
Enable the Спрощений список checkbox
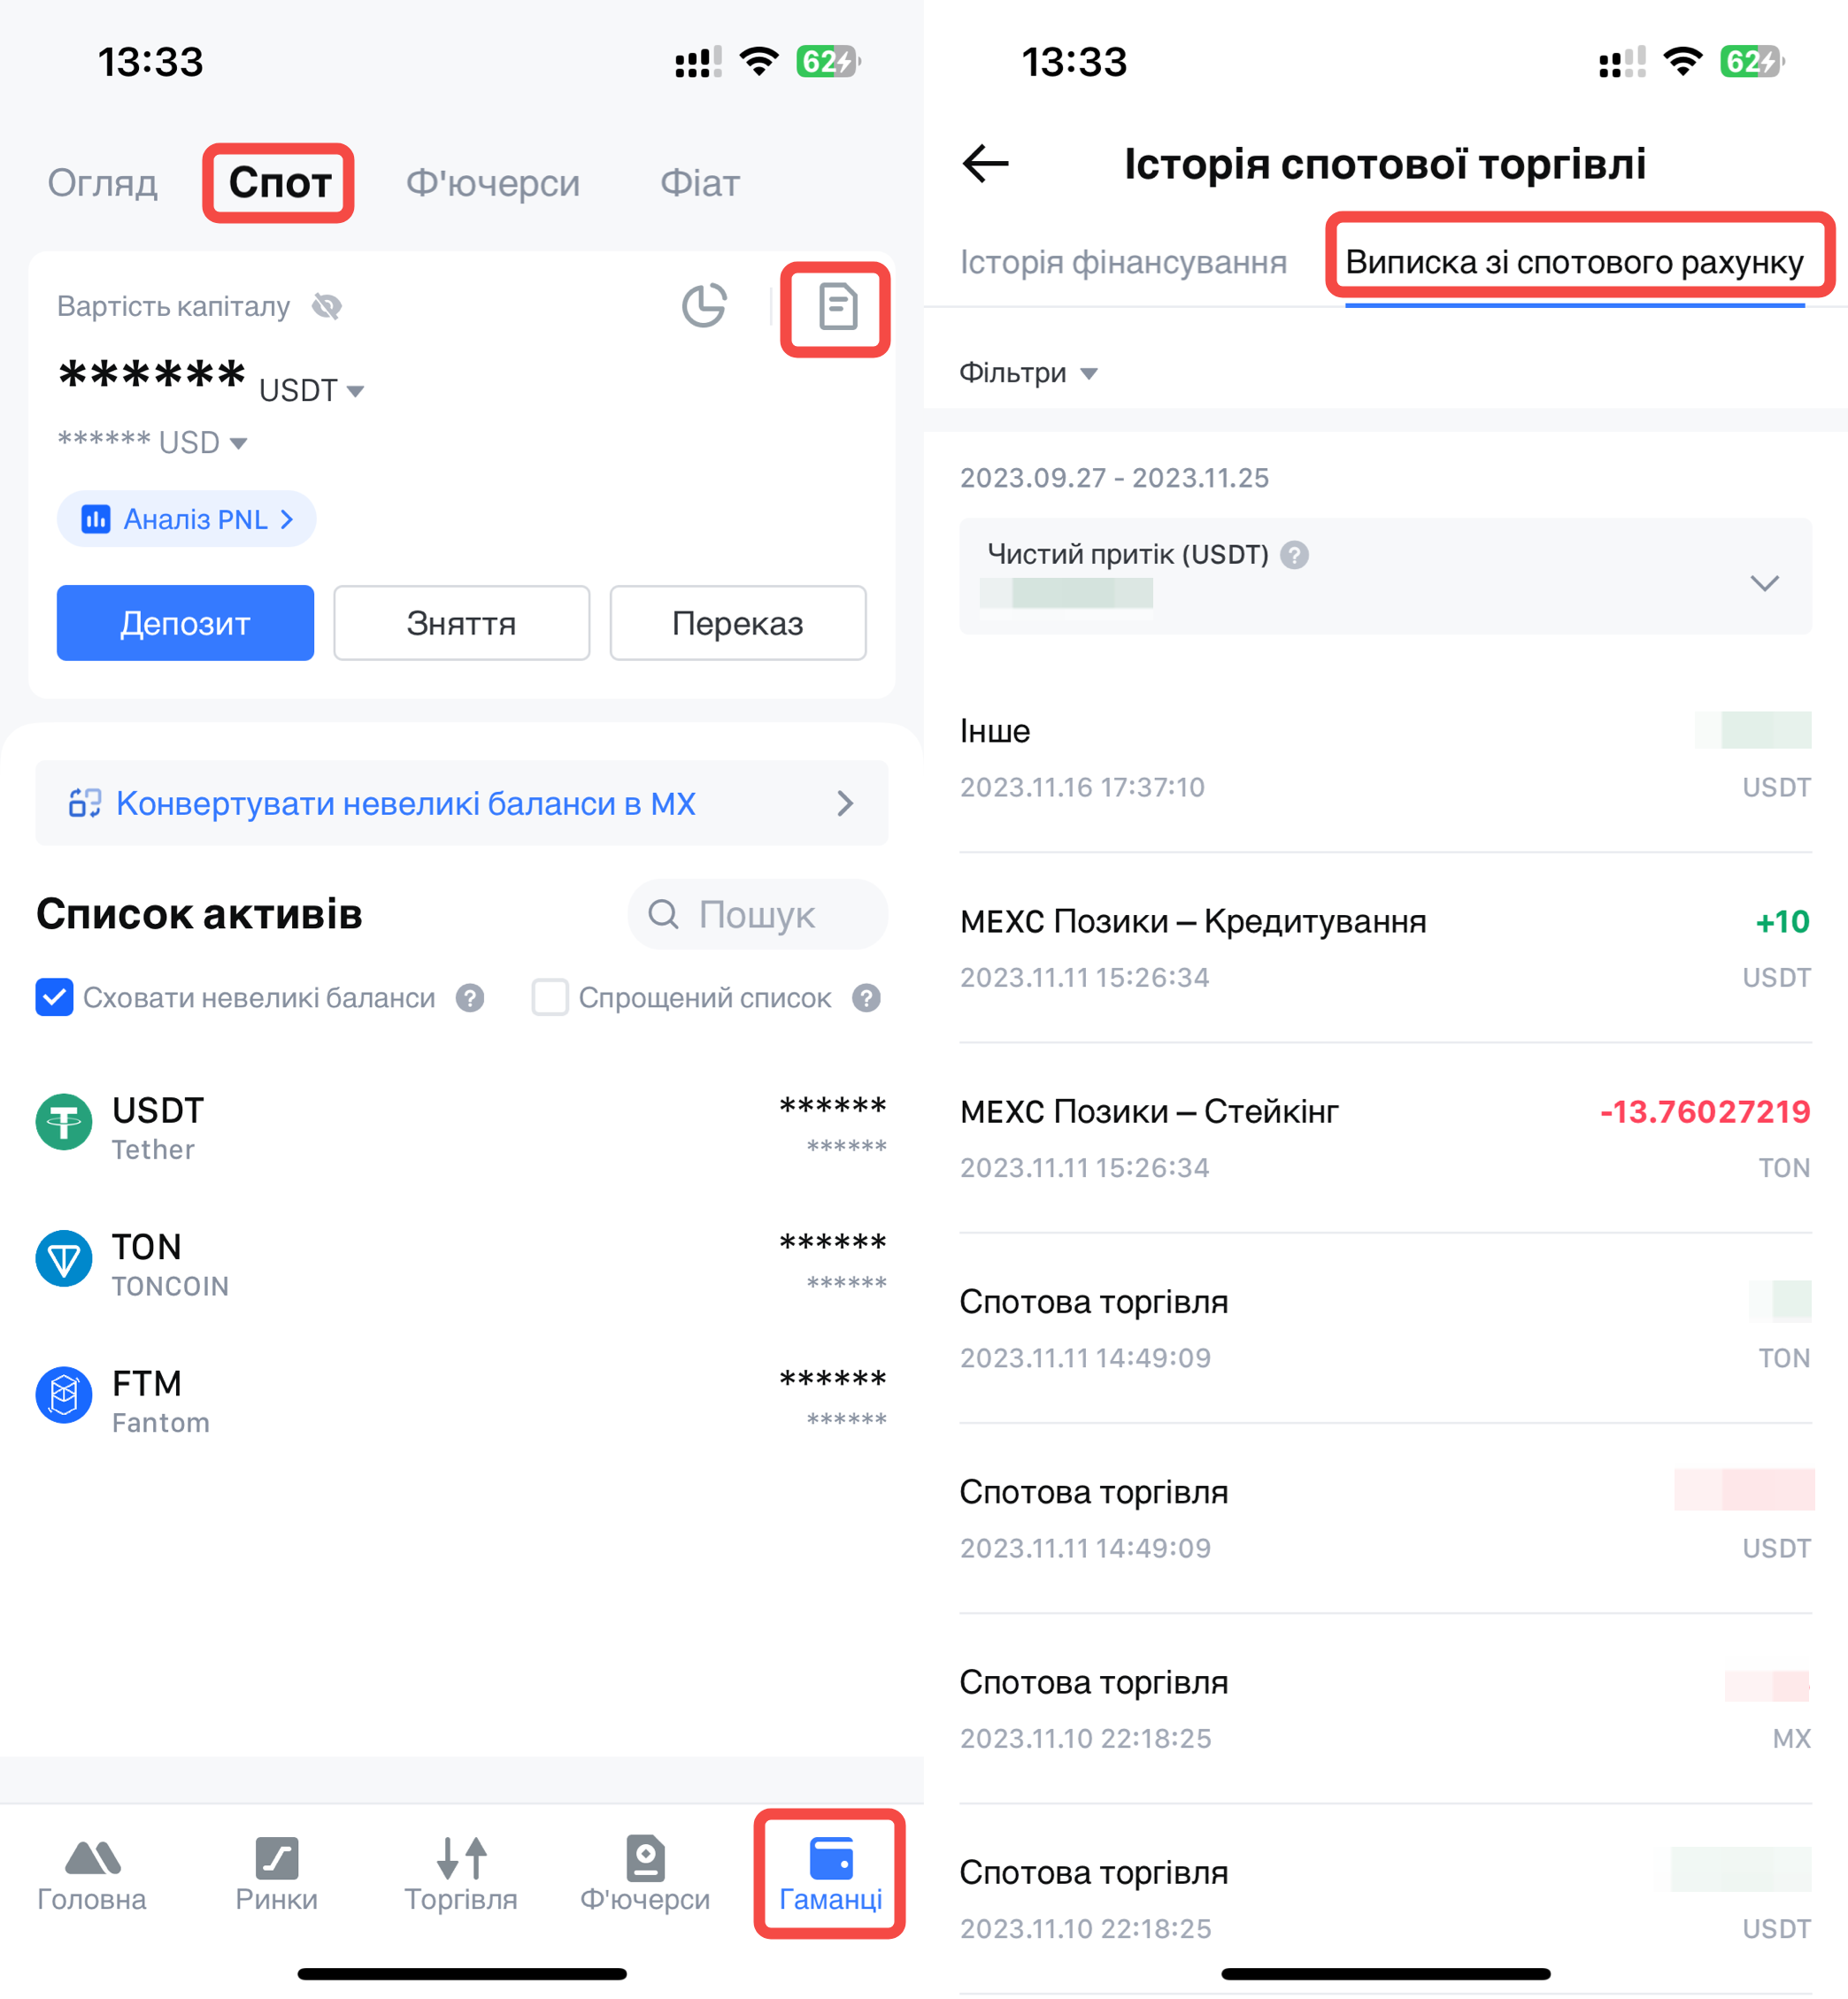point(550,997)
